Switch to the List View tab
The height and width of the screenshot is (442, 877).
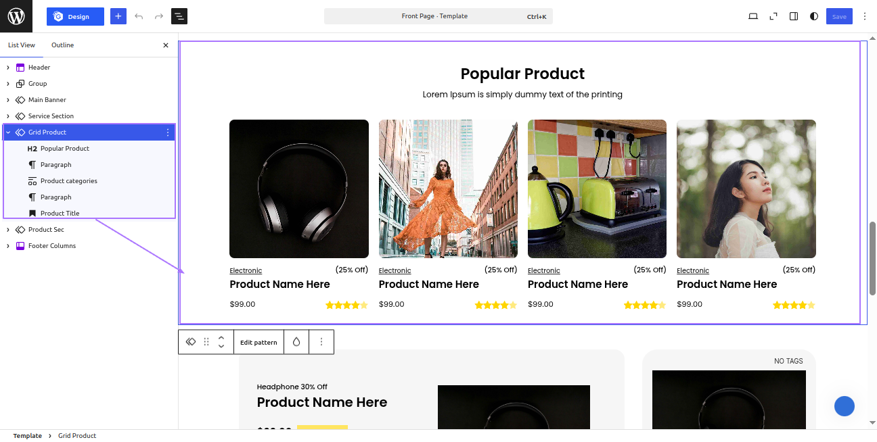pos(22,45)
